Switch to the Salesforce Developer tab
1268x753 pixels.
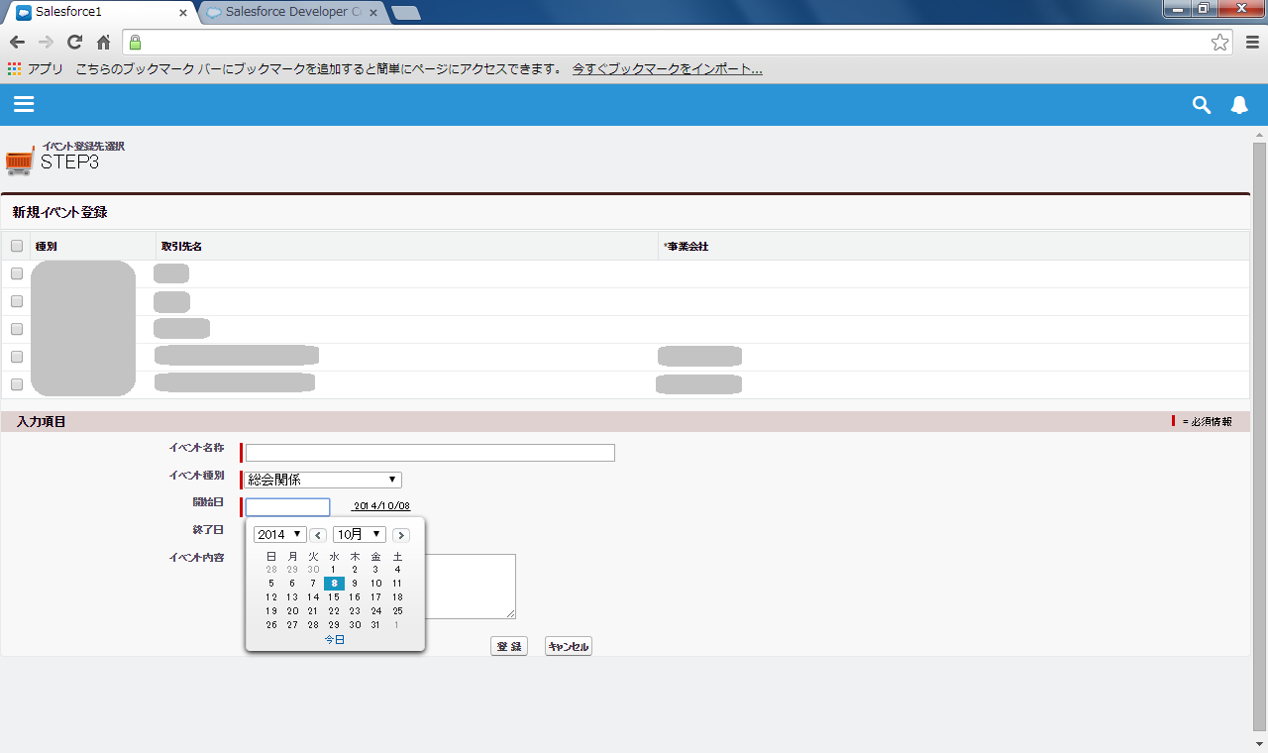pos(292,13)
